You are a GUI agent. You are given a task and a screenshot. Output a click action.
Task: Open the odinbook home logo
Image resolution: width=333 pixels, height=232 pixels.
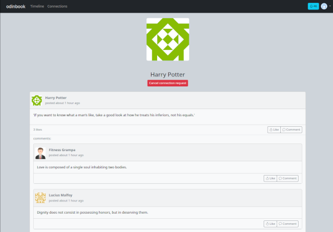16,6
